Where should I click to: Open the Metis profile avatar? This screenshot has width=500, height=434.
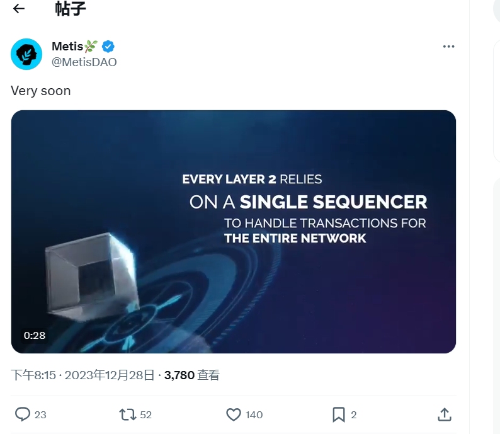pyautogui.click(x=26, y=54)
